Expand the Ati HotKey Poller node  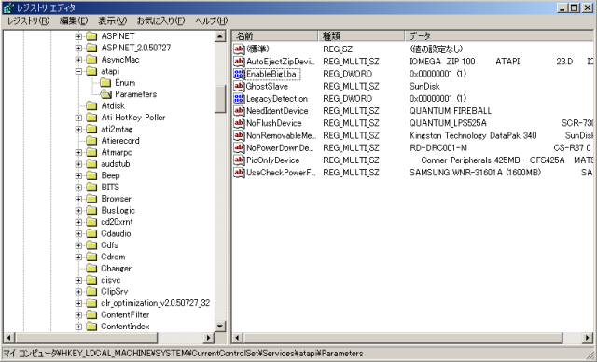coord(78,118)
